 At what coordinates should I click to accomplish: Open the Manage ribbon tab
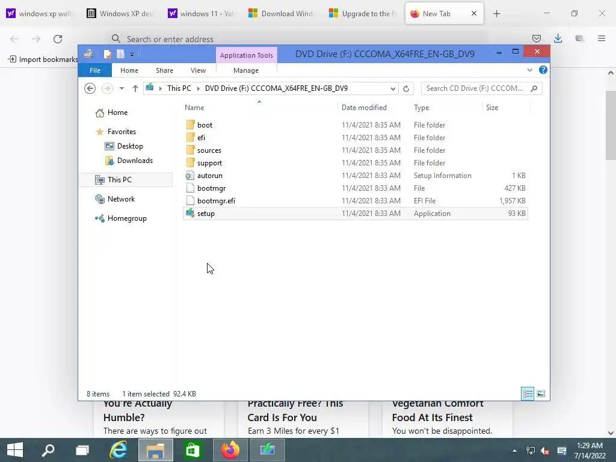coord(246,70)
